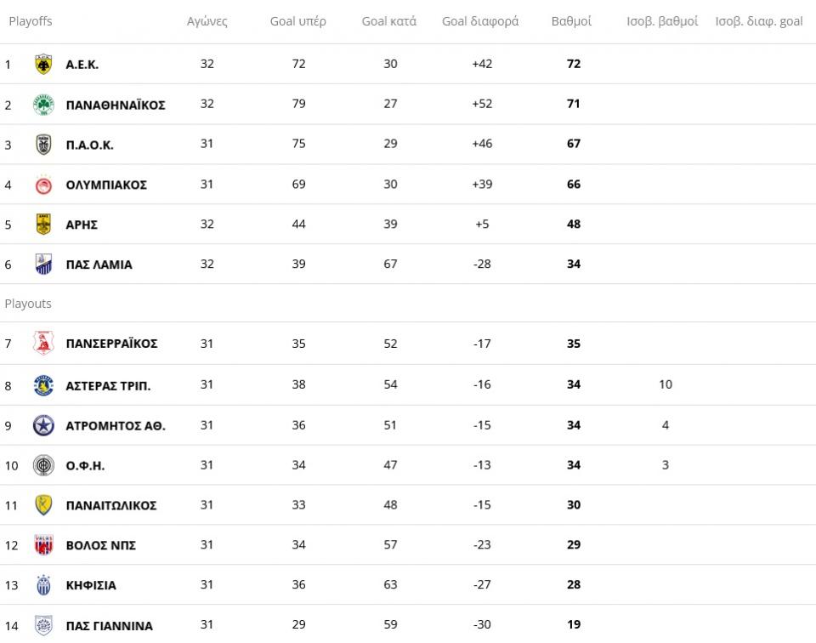Click the Παναιτωλικός yellow shield icon
The width and height of the screenshot is (816, 643).
click(x=43, y=505)
